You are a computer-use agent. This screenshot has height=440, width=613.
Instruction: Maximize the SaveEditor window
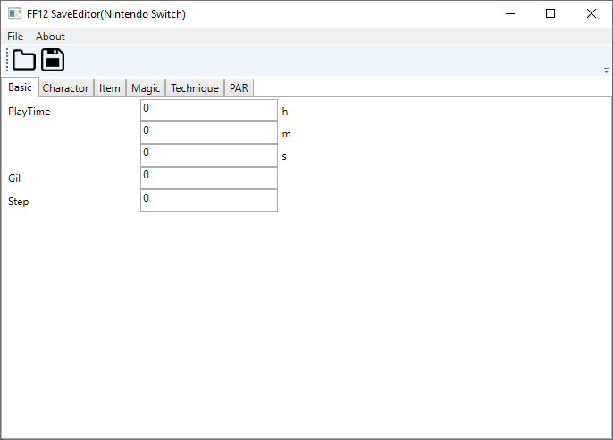click(x=550, y=14)
